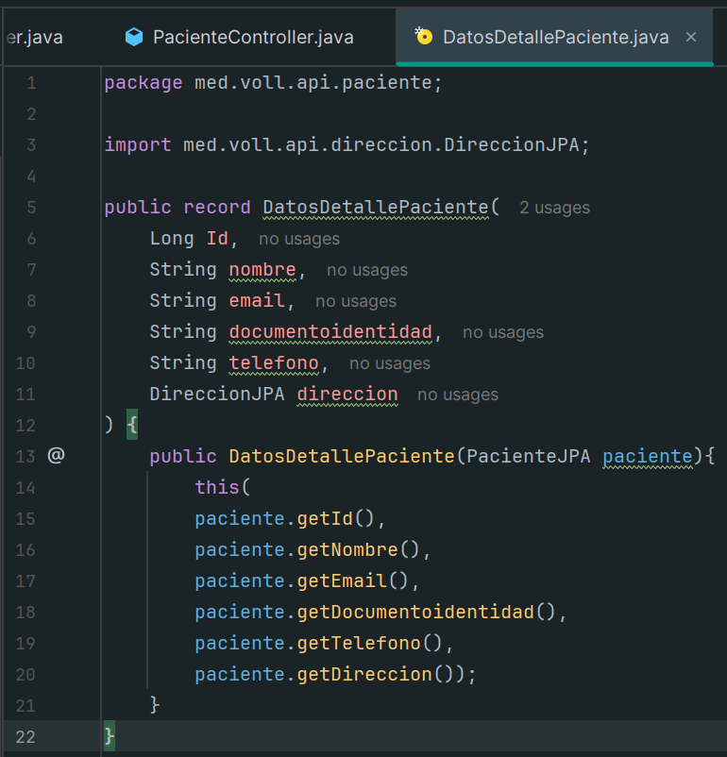The image size is (727, 757).
Task: Click 'this(' call on line 14
Action: coord(222,488)
